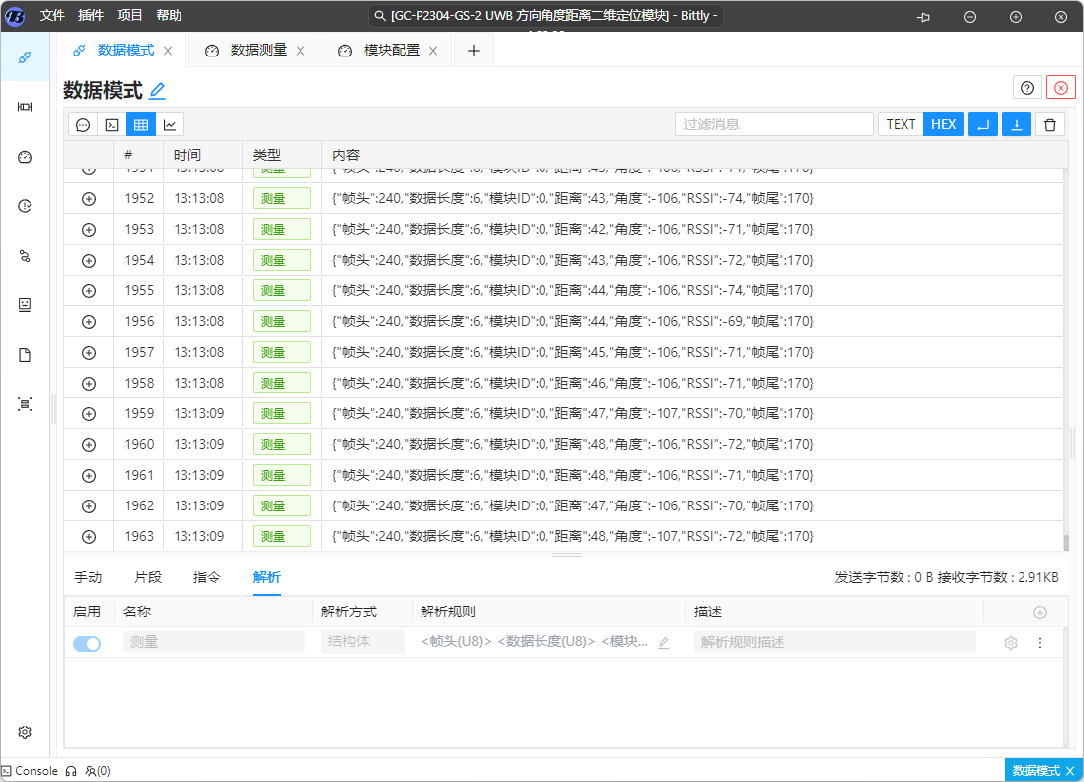Click the trash icon to clear messages

[1050, 124]
